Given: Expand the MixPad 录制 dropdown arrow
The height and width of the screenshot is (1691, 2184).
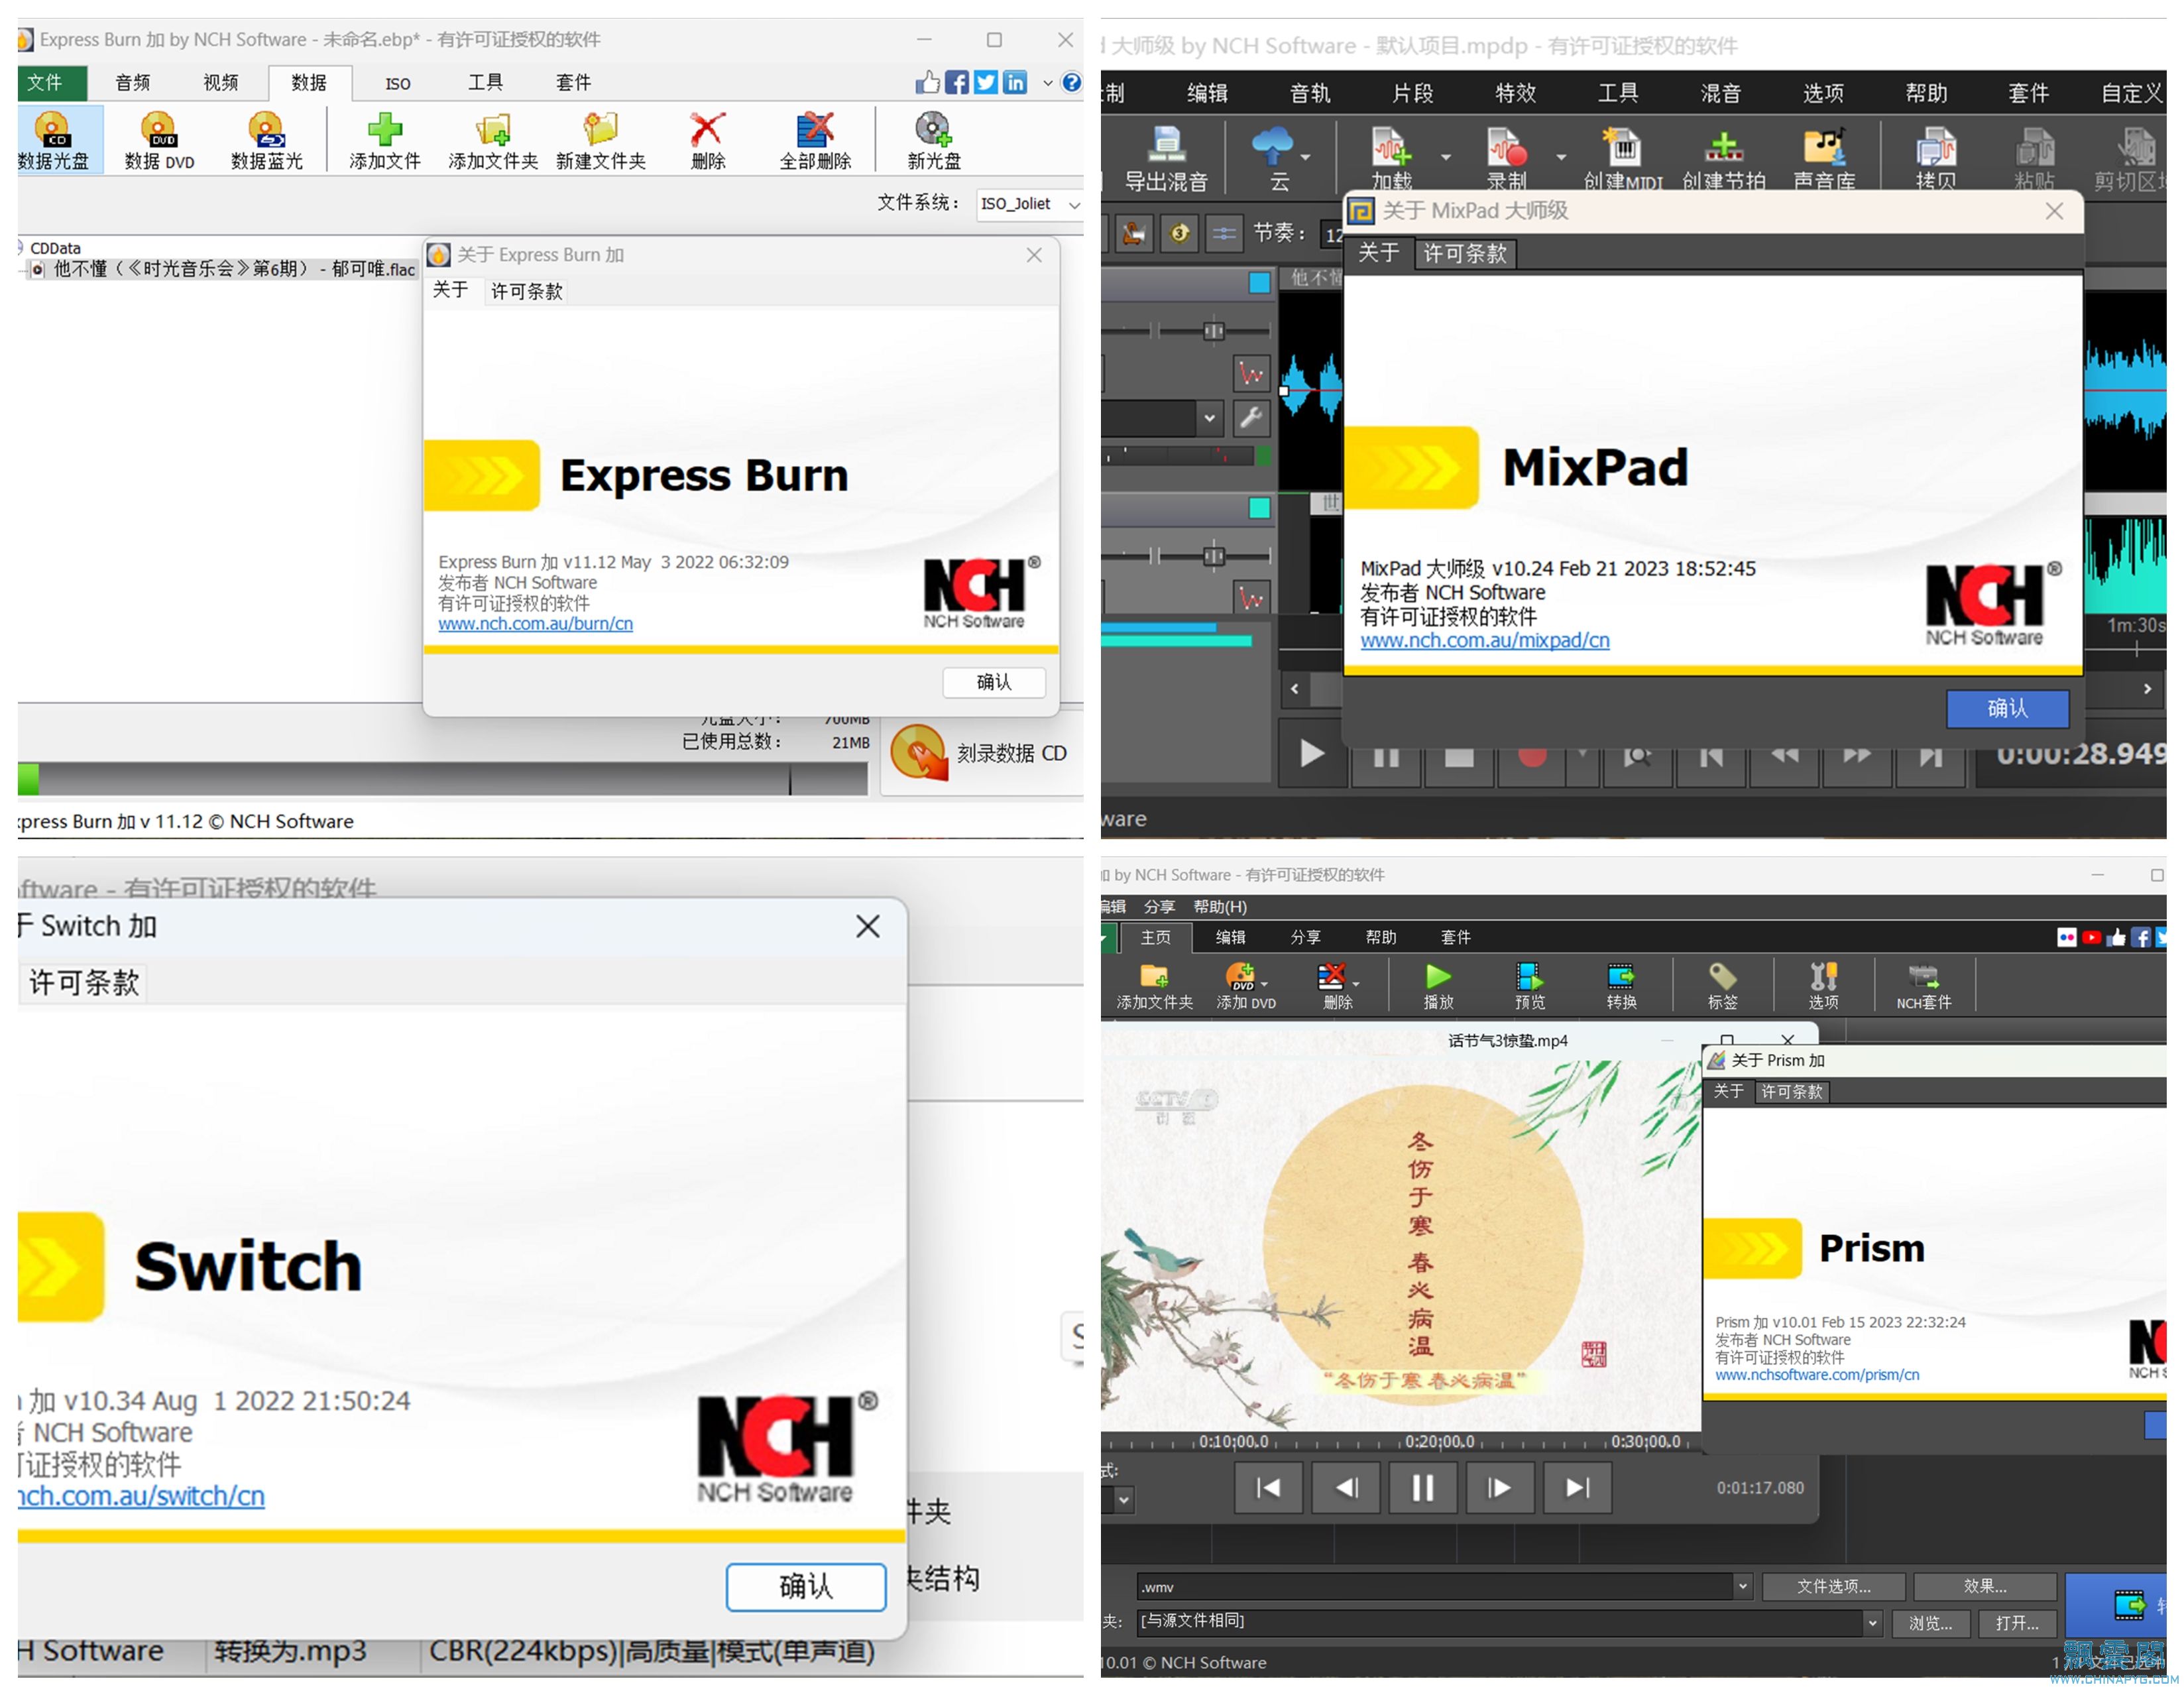Looking at the screenshot, I should click(x=1561, y=157).
